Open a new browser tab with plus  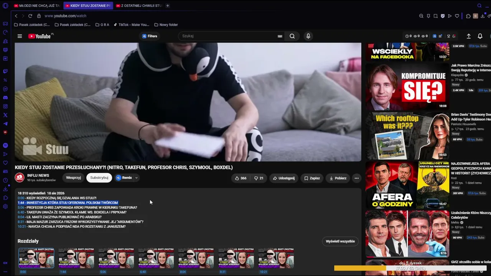click(168, 6)
